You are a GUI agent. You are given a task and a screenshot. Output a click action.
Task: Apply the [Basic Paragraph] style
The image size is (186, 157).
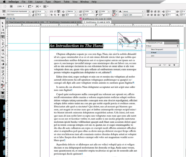[x=157, y=49]
